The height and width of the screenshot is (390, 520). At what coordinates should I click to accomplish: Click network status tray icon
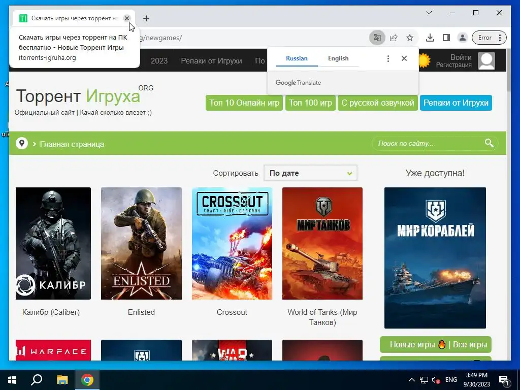pos(424,380)
